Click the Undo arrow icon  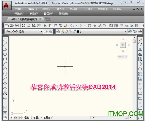click(x=72, y=25)
